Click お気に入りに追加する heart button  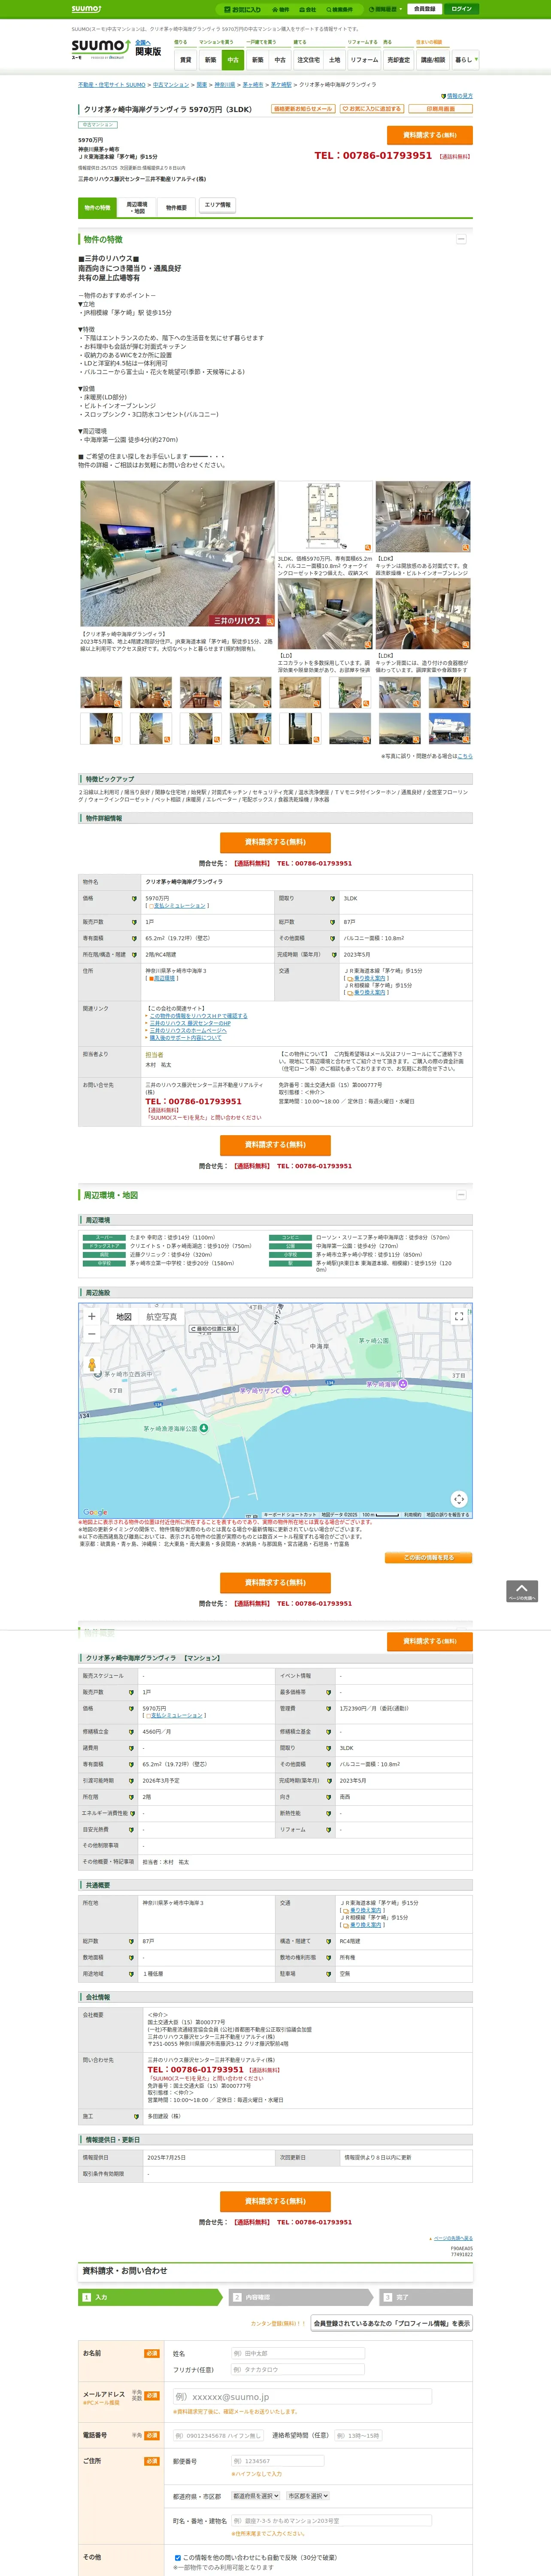coord(372,109)
